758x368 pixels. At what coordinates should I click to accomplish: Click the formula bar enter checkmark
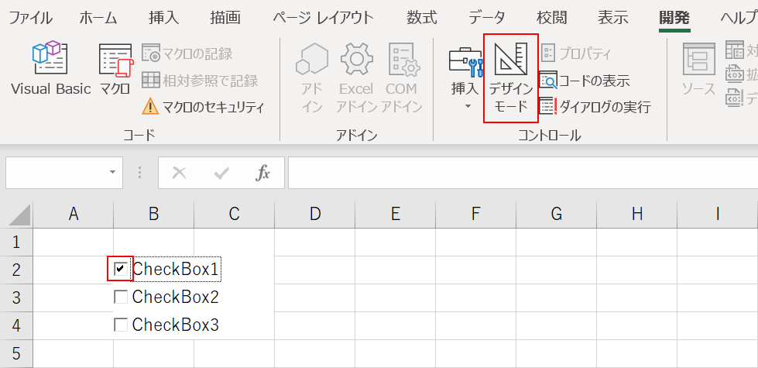(x=221, y=173)
